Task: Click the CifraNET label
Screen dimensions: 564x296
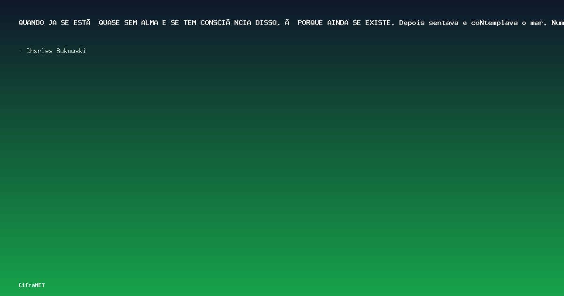Action: [x=32, y=285]
